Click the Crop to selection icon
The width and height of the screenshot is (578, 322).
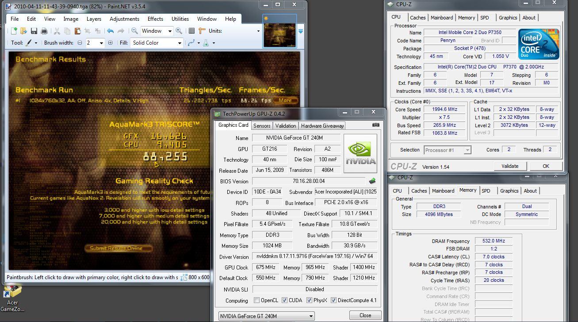(87, 31)
